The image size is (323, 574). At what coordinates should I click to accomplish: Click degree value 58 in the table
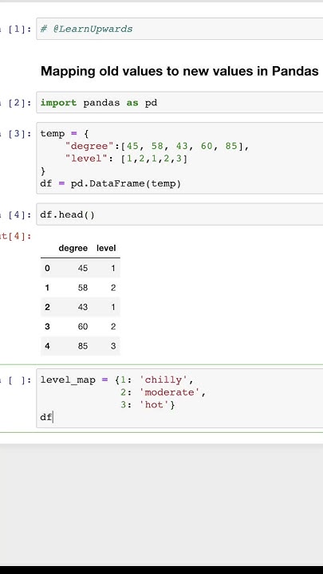[83, 288]
